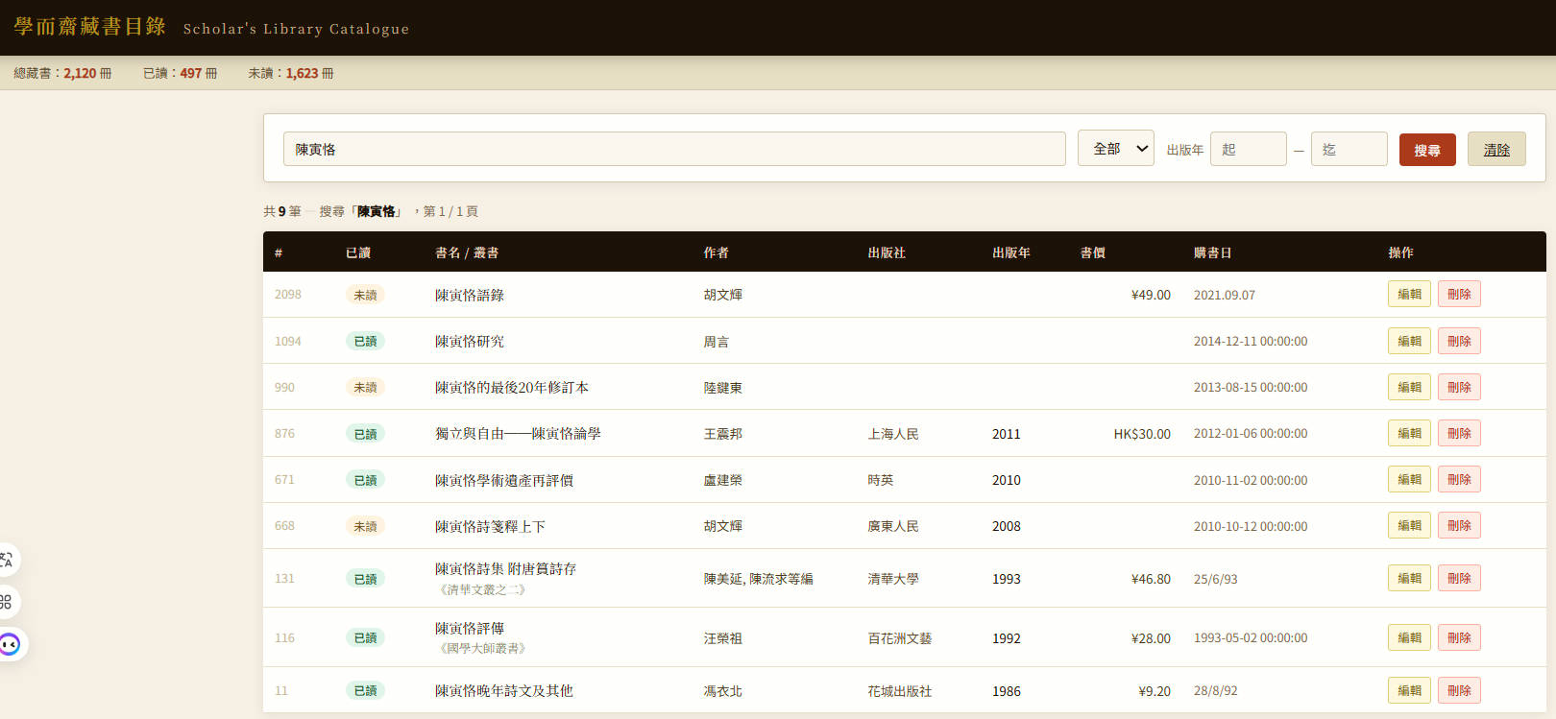This screenshot has height=719, width=1556.
Task: Click the 購書日 column header
Action: (x=1212, y=252)
